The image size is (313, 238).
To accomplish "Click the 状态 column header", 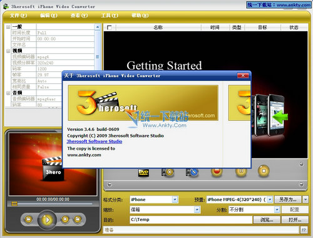I will click(294, 28).
